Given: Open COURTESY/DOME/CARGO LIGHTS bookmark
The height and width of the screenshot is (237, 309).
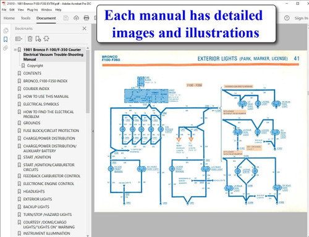Looking at the screenshot, I should tap(49, 225).
